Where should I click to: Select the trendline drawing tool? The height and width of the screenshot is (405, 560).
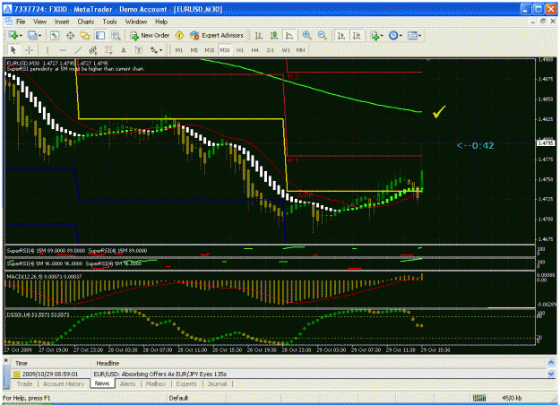click(78, 50)
